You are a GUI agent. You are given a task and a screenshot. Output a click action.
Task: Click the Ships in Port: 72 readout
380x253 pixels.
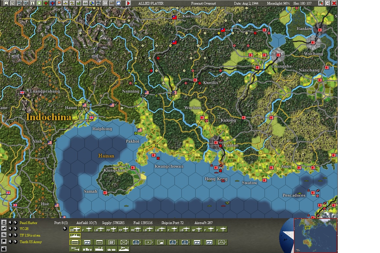click(172, 223)
